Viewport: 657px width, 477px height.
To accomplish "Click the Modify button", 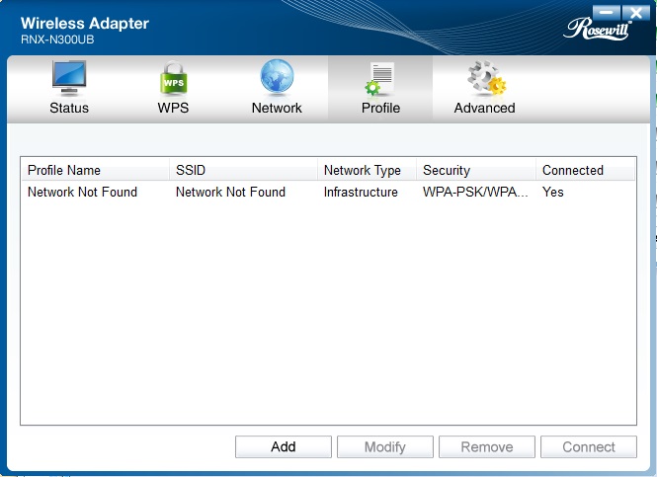I will pos(385,446).
